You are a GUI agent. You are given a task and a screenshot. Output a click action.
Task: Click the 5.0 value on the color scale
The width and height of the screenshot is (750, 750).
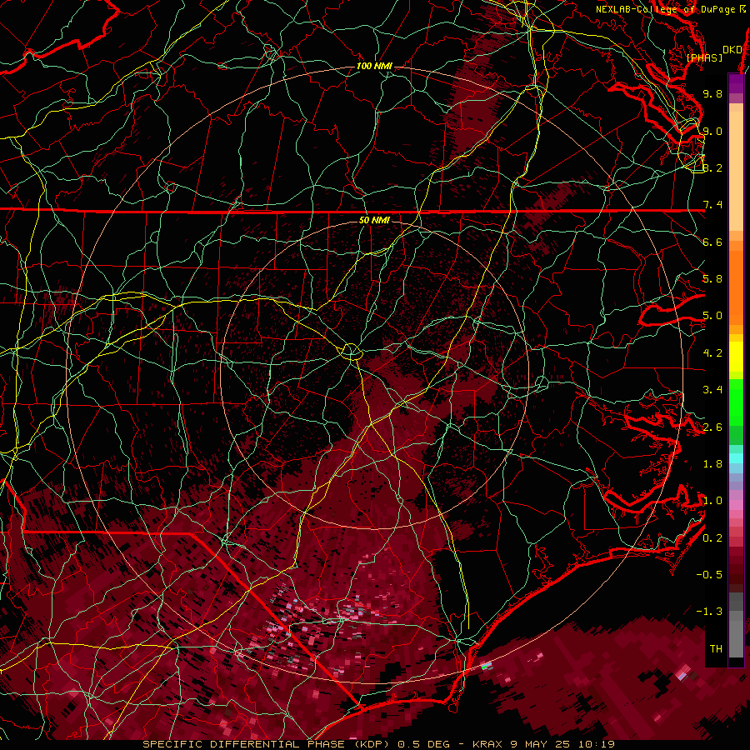click(x=712, y=316)
